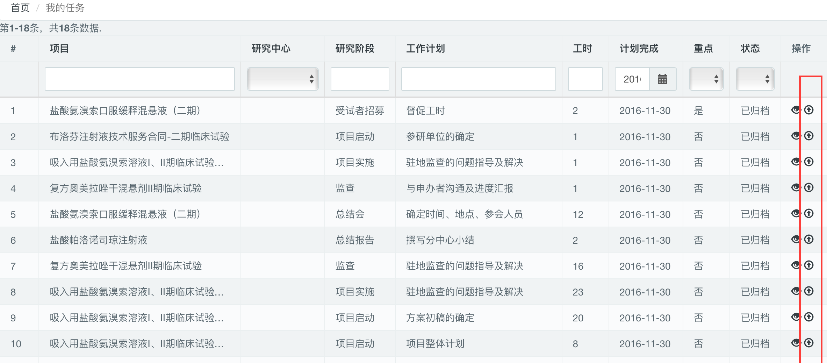The image size is (827, 363).
Task: View row 5 总结会 task eye icon
Action: (796, 214)
